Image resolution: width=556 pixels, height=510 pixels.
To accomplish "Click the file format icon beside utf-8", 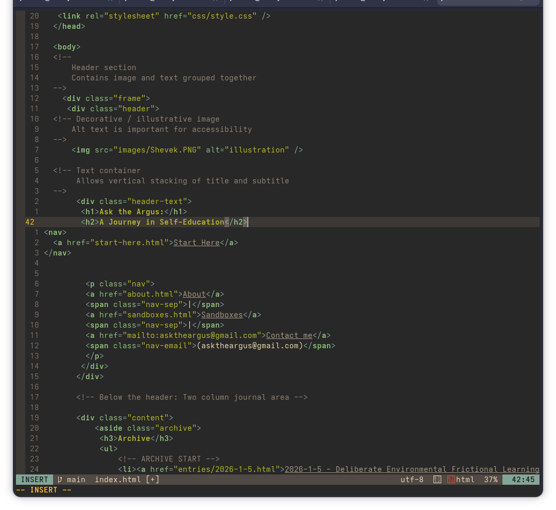I will [437, 480].
